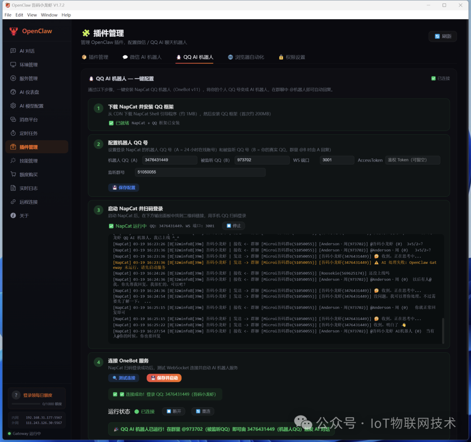Image resolution: width=471 pixels, height=442 pixels.
Task: Click the refresh icon in 刷新 button
Action: point(437,36)
